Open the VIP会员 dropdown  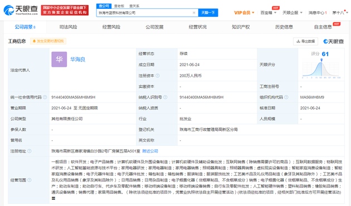pos(244,13)
